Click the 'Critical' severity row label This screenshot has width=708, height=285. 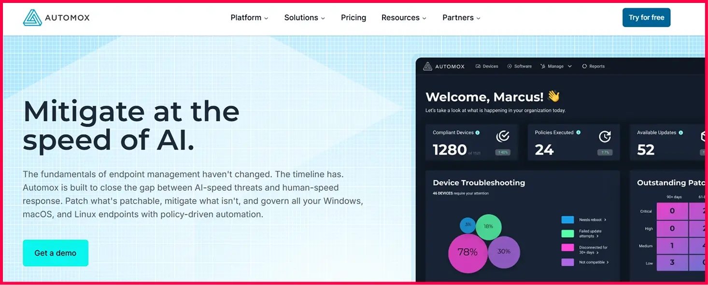coord(646,211)
